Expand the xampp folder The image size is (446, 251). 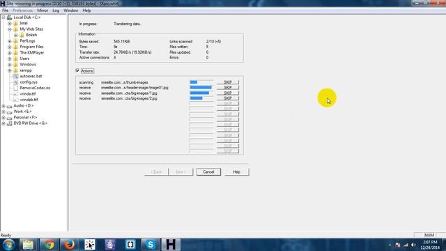pyautogui.click(x=10, y=70)
